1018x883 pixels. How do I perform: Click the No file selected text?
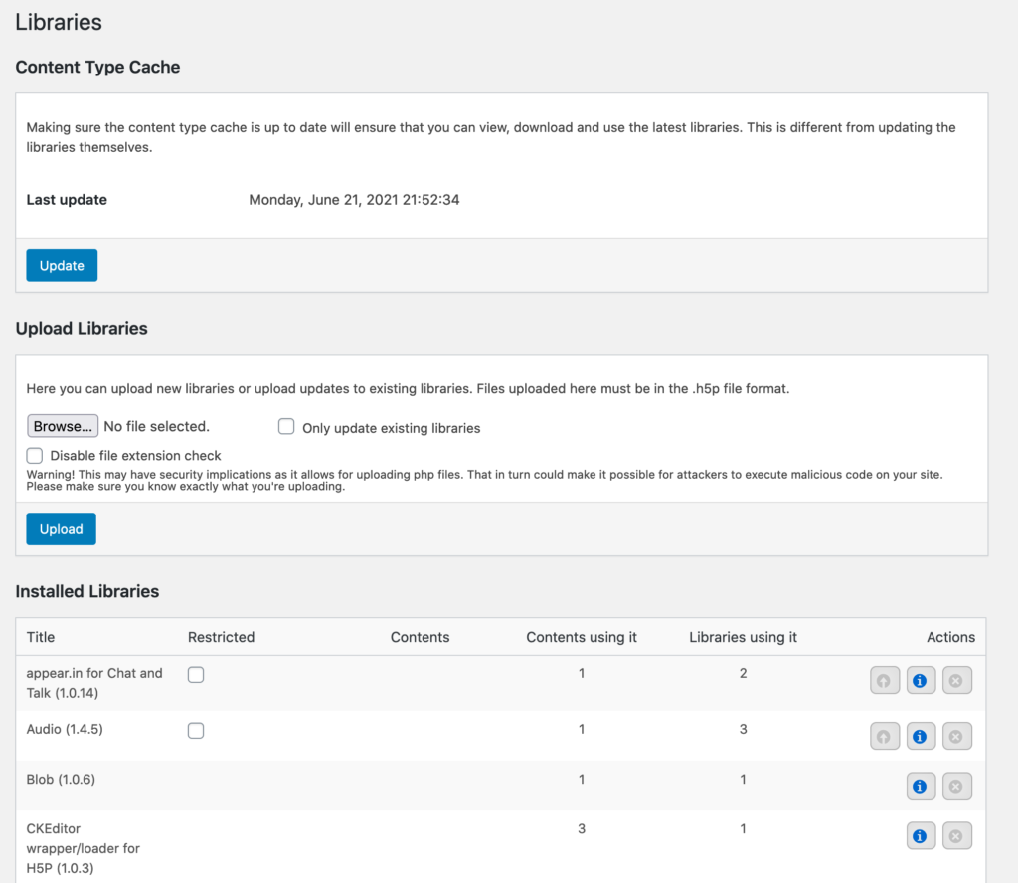click(156, 426)
